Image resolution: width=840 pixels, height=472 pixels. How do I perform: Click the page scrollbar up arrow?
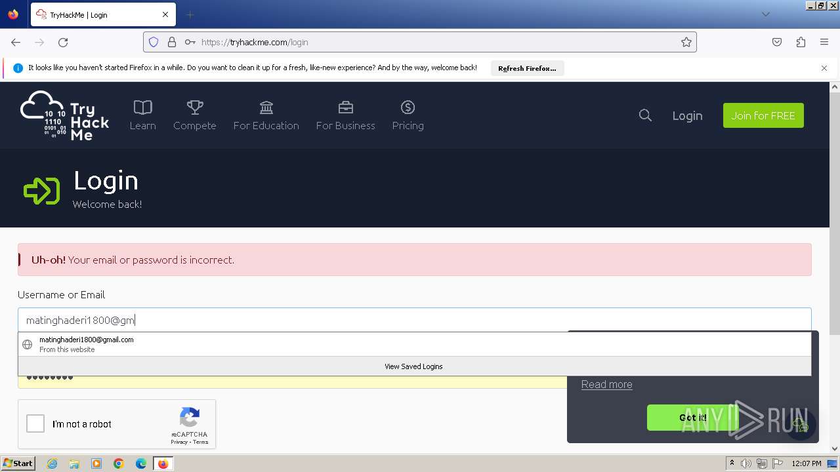point(835,87)
